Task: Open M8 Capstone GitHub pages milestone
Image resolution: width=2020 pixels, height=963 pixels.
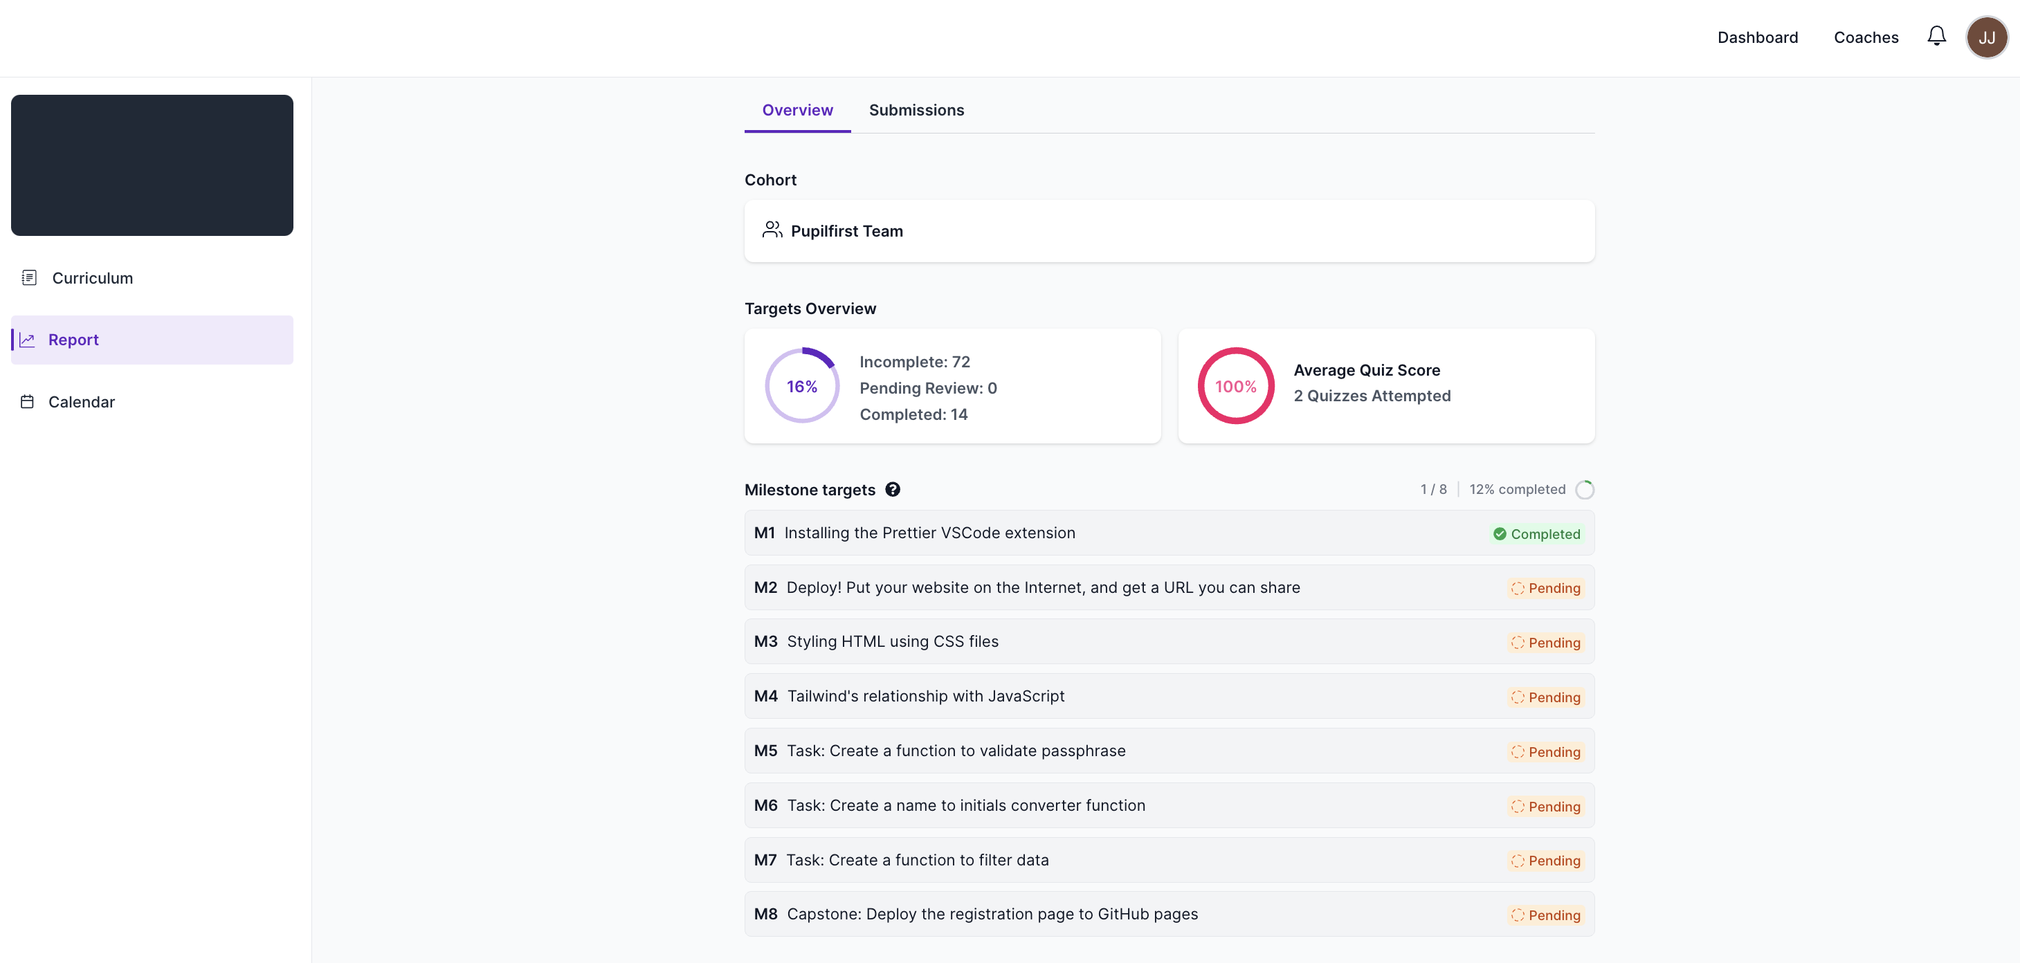Action: coord(991,914)
